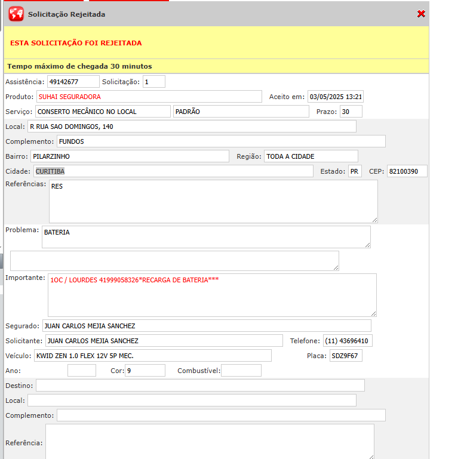Click the Telefone field
This screenshot has width=467, height=459.
pos(348,341)
